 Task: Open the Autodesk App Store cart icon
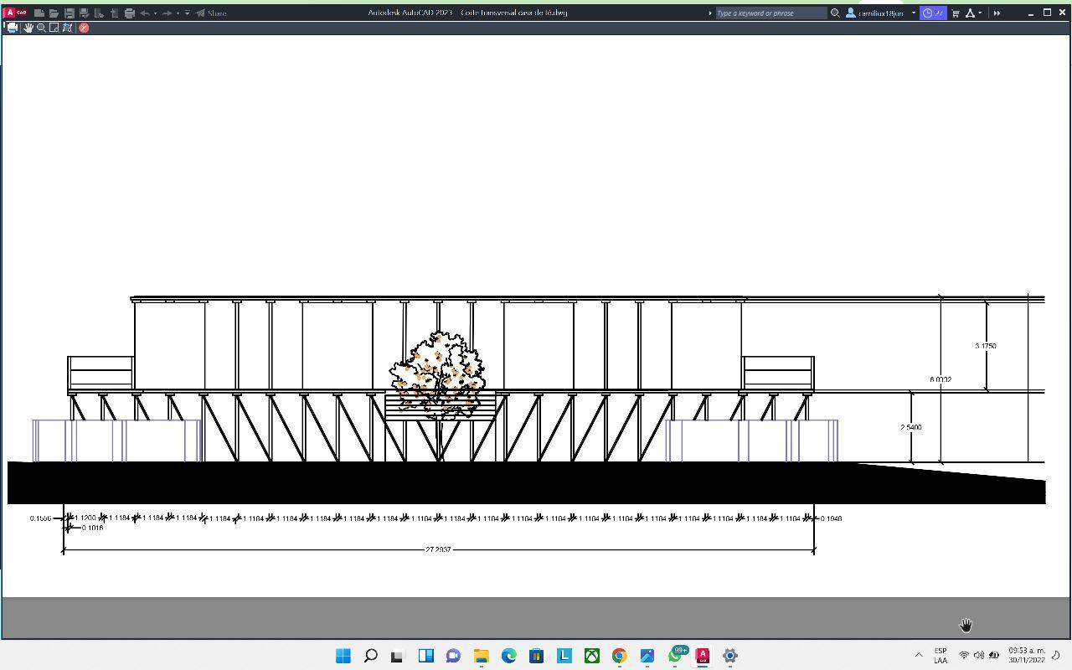(956, 13)
